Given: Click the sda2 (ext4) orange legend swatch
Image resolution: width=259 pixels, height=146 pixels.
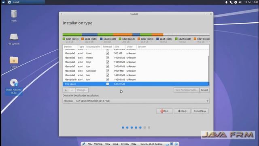Looking at the screenshot, I should (83, 39).
